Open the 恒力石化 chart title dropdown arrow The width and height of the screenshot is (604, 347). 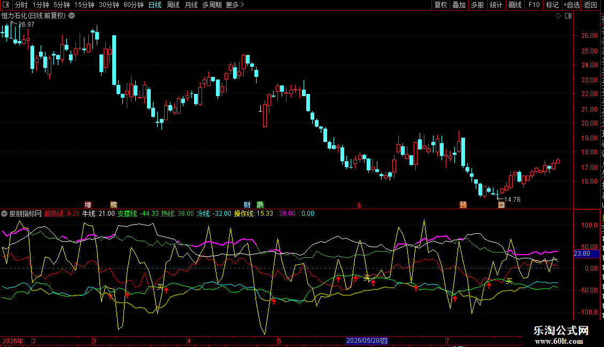click(x=72, y=16)
